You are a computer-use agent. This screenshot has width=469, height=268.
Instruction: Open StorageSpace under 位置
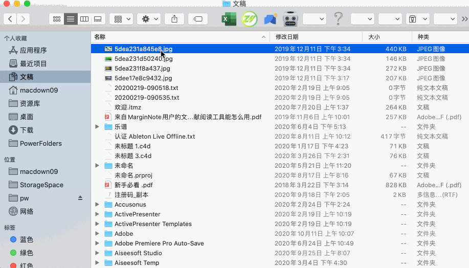tap(46, 185)
